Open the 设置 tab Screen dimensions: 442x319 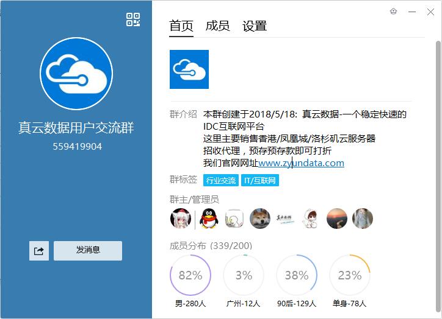pyautogui.click(x=255, y=26)
